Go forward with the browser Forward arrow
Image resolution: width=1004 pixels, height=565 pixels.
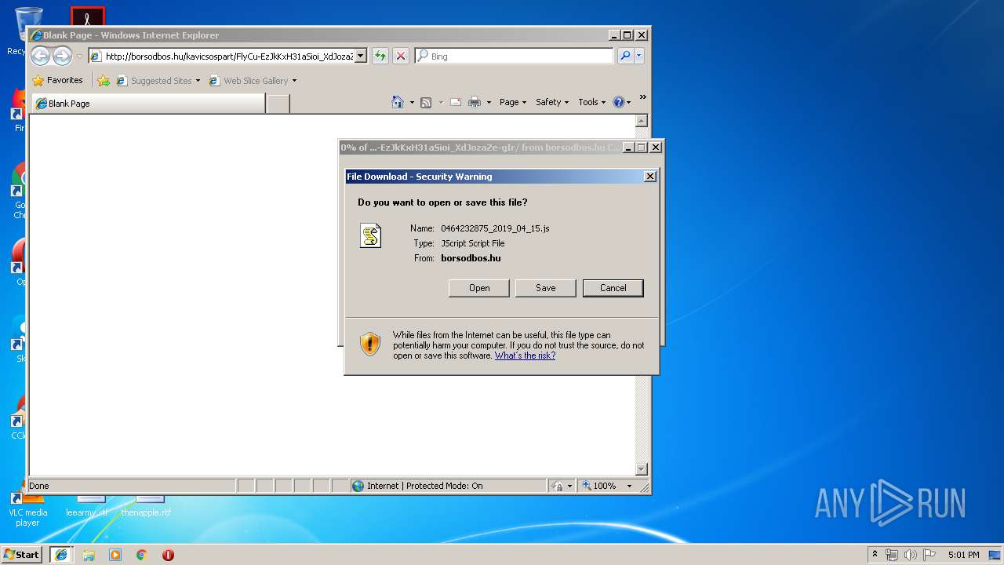pyautogui.click(x=62, y=56)
